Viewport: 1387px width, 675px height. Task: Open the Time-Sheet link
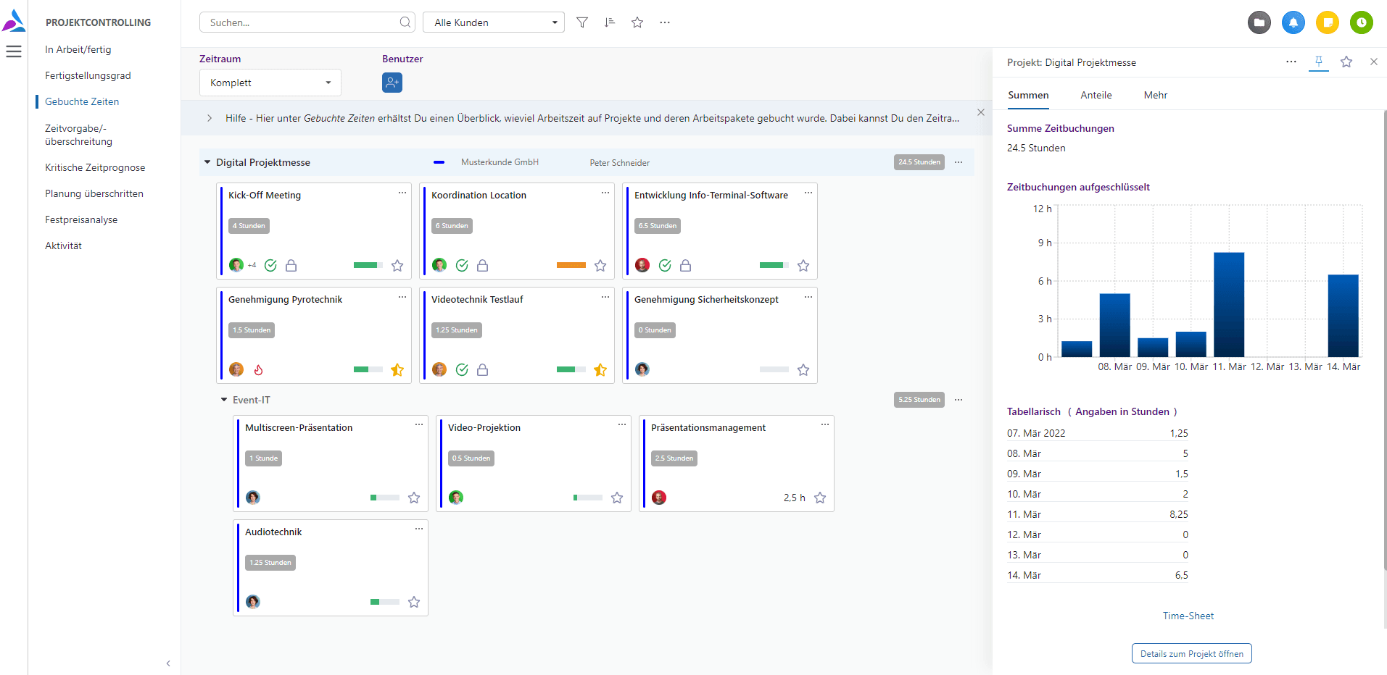pos(1188,616)
